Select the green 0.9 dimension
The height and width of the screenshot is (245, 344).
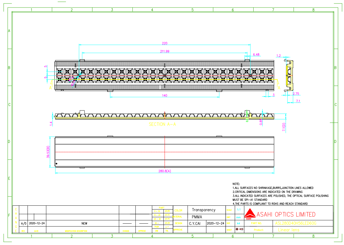pos(247,120)
